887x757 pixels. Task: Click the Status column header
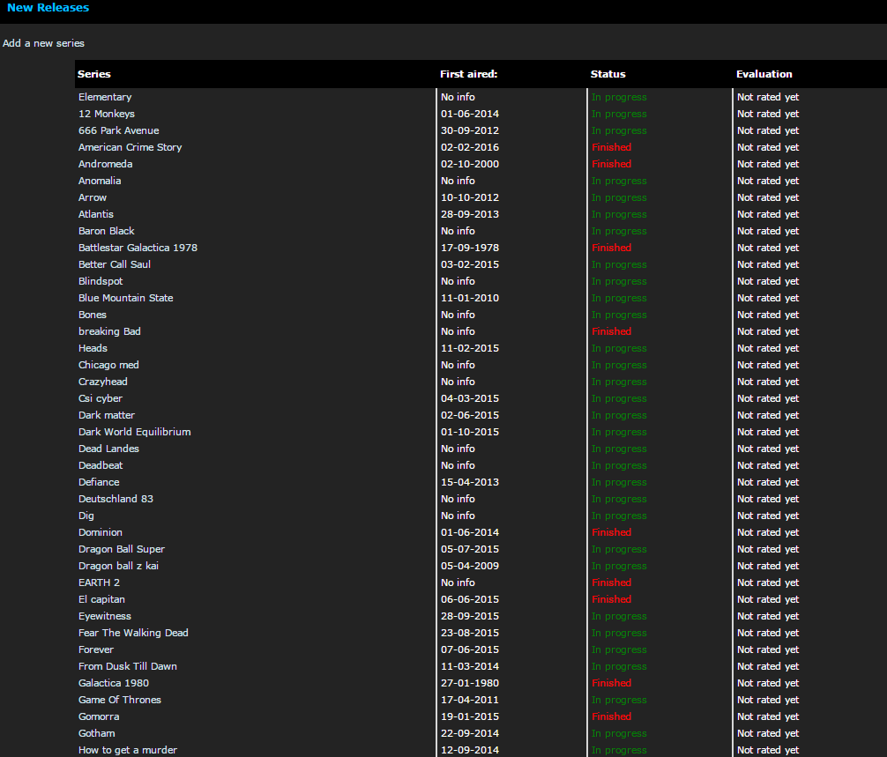pyautogui.click(x=608, y=74)
